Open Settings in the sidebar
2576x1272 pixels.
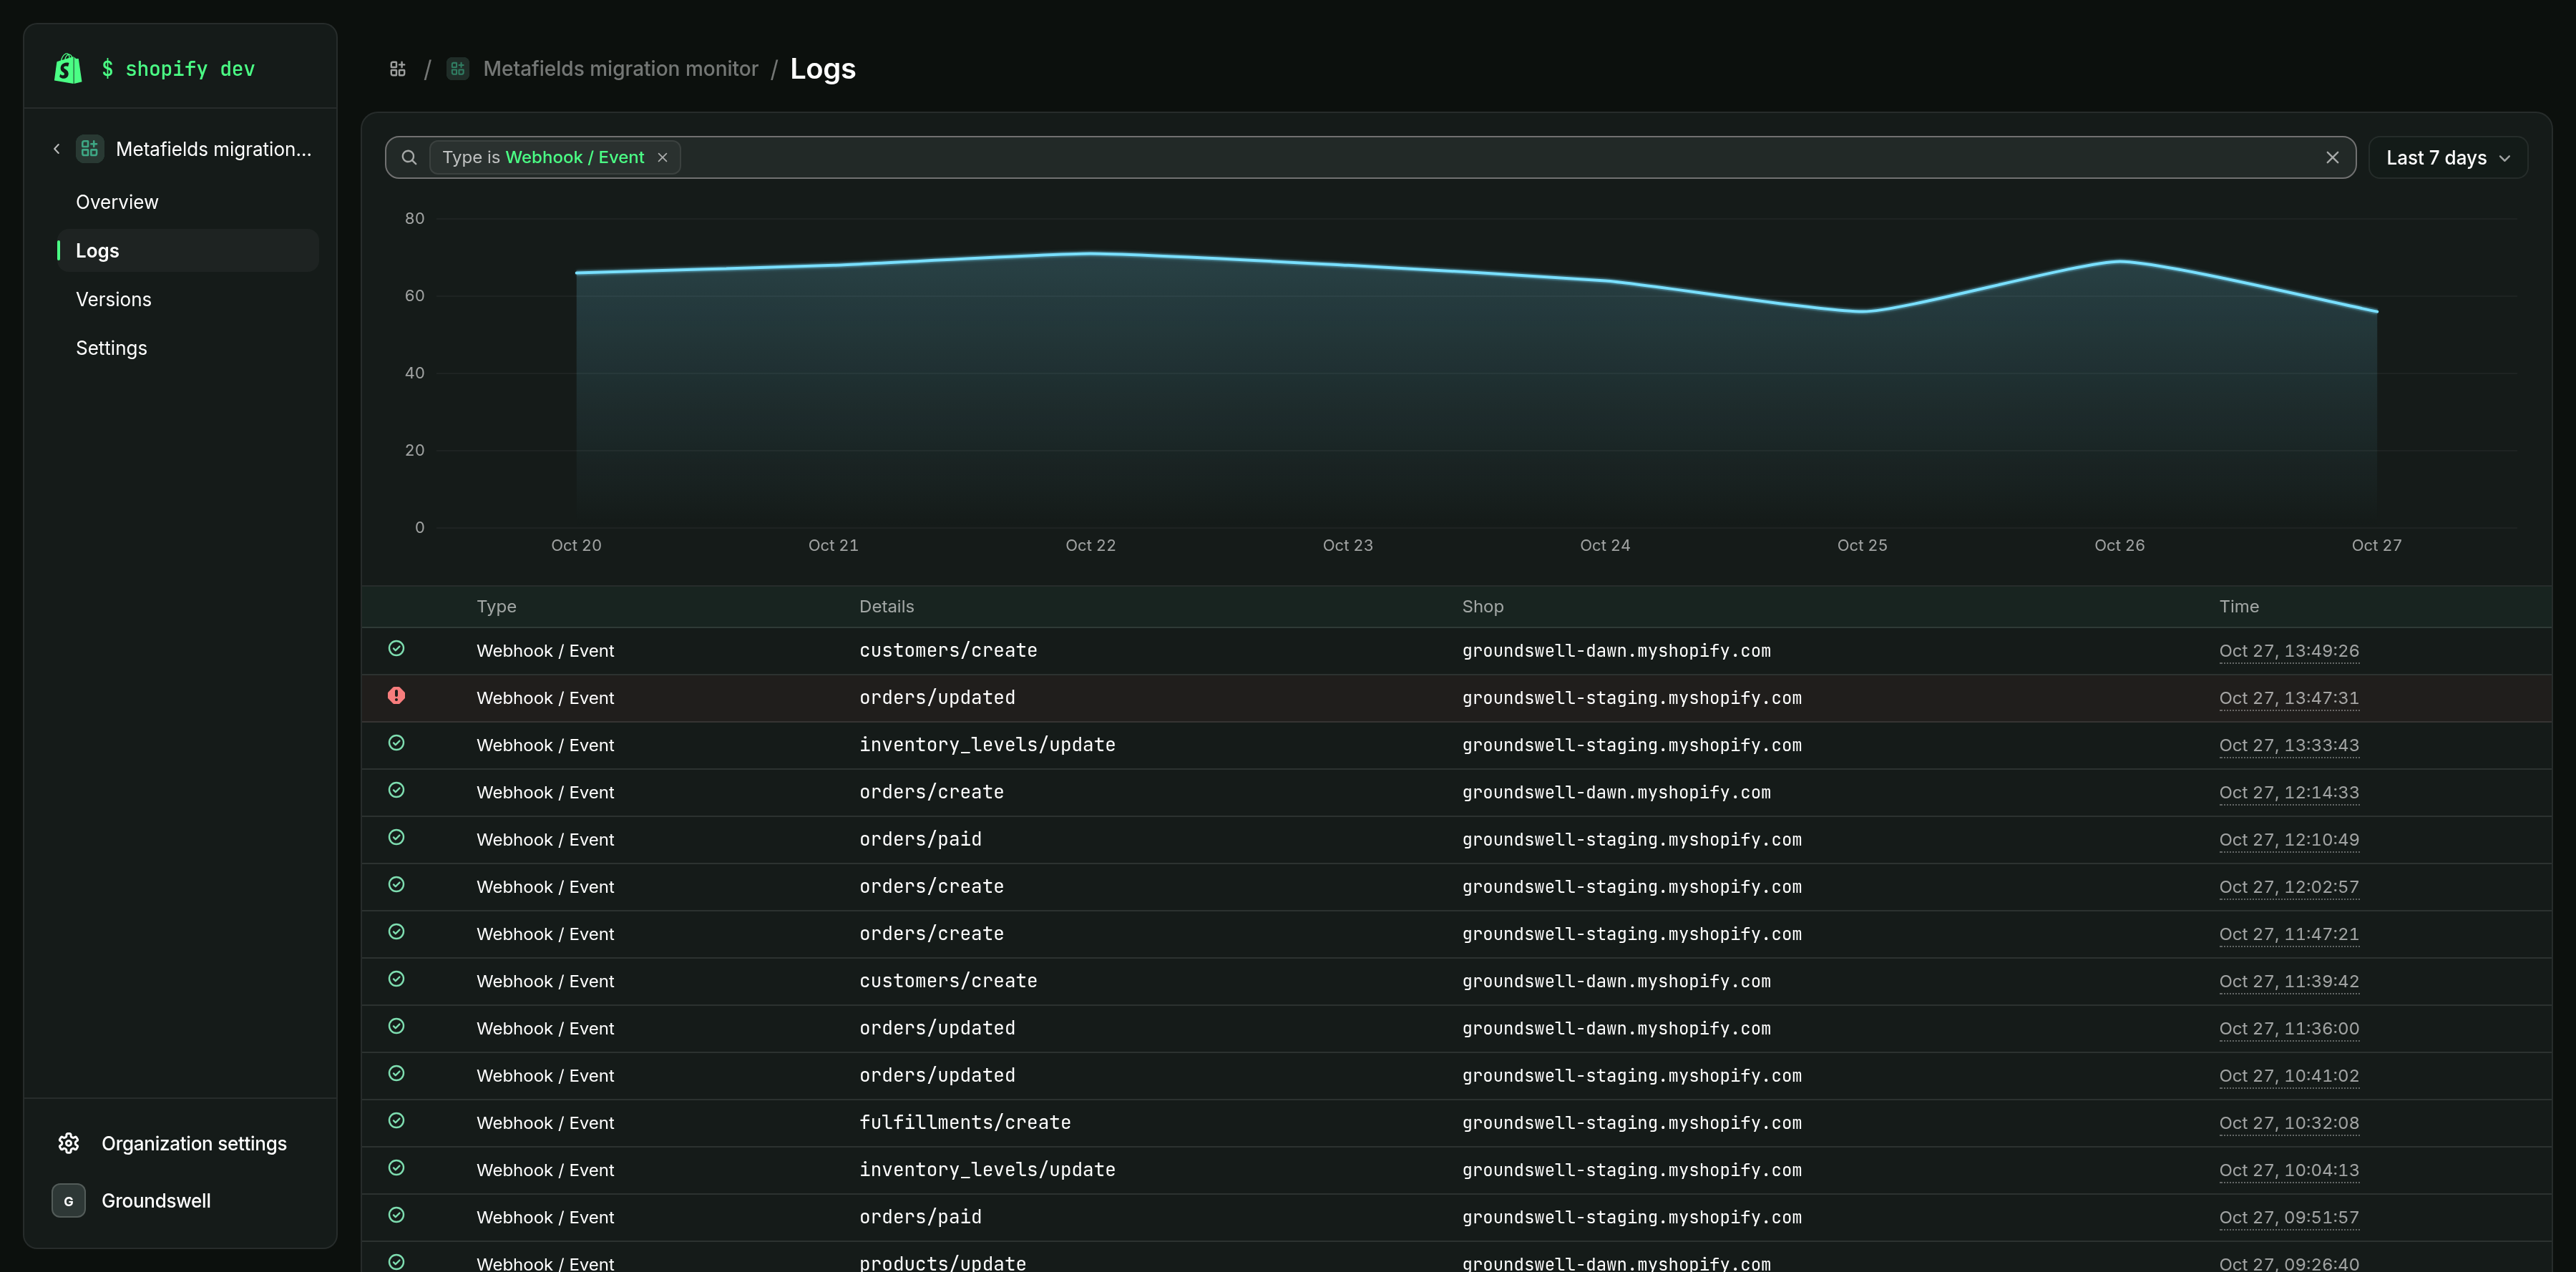111,348
